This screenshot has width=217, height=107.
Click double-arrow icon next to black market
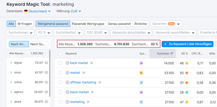click(92, 92)
